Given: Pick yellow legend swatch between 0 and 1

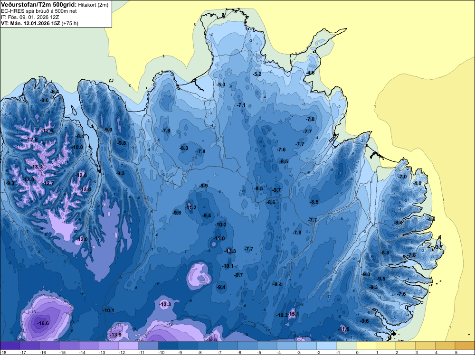Looking at the screenshot, I should point(366,346).
